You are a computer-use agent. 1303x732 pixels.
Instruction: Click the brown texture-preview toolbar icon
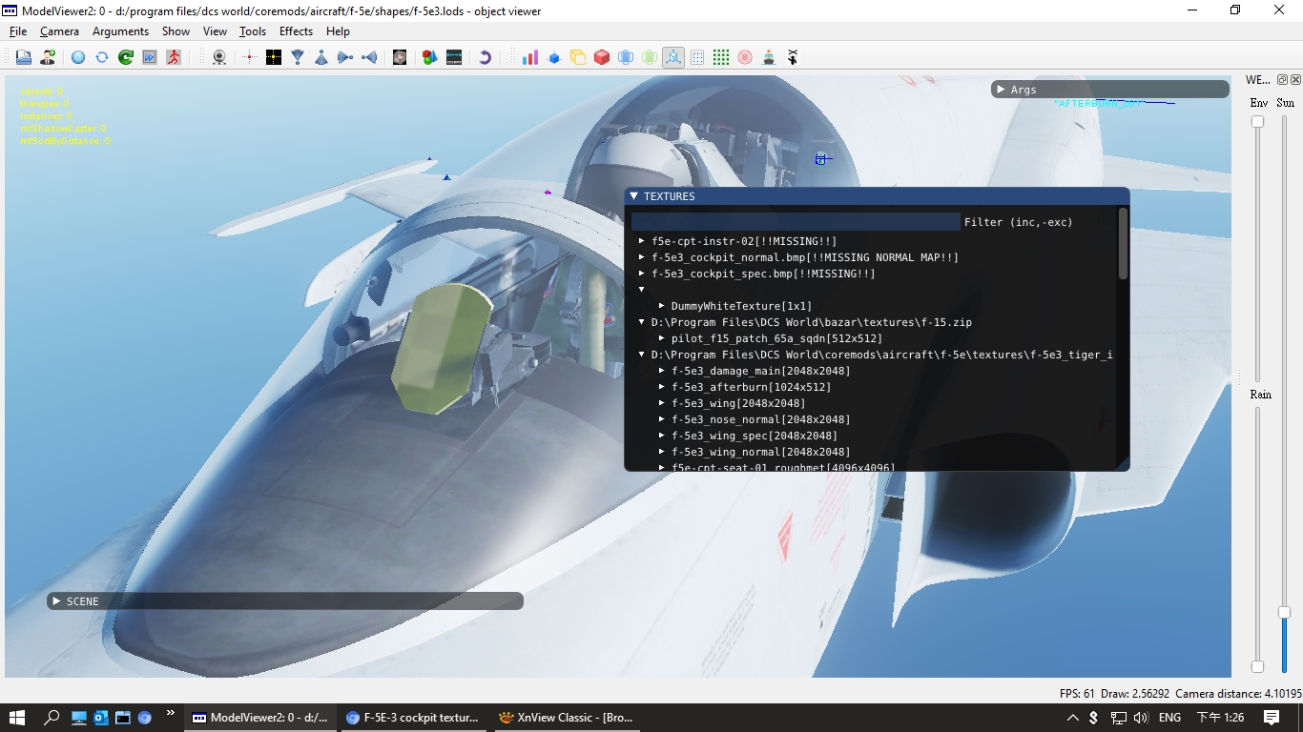pos(400,57)
